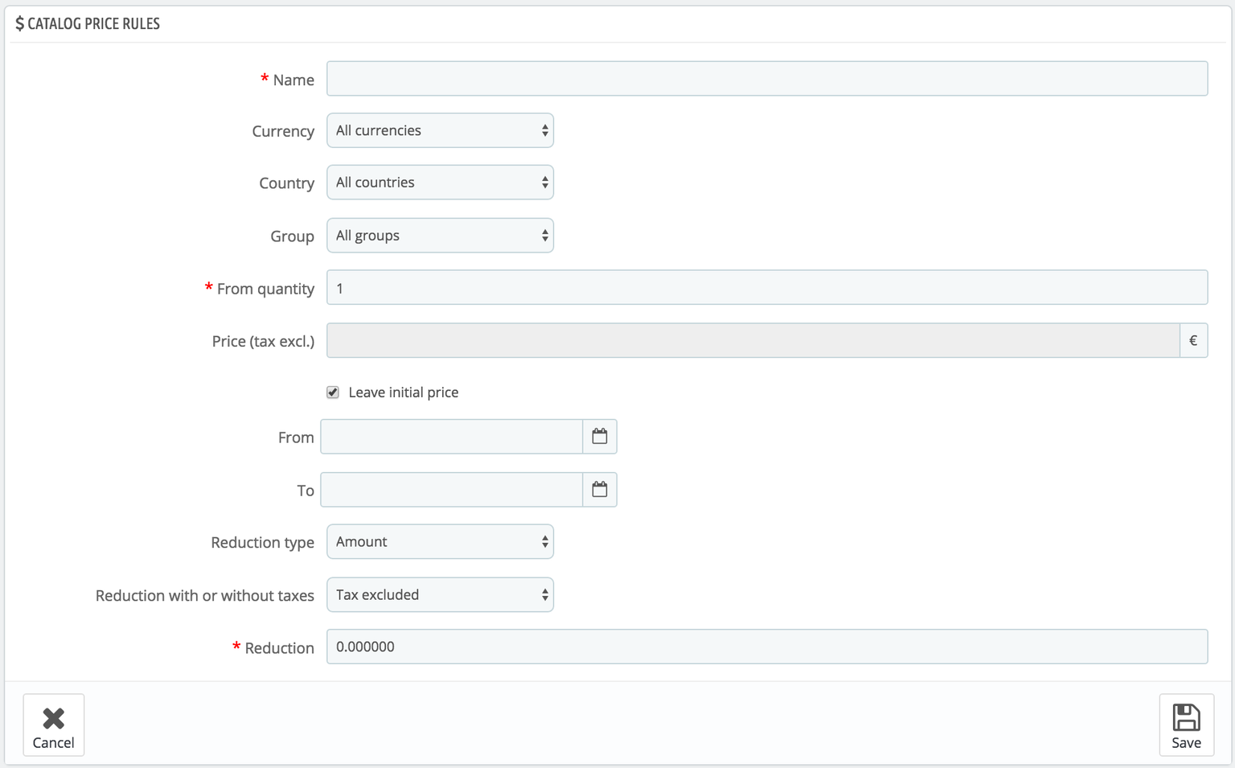The height and width of the screenshot is (768, 1235).
Task: Click the To date input field
Action: [x=451, y=490]
